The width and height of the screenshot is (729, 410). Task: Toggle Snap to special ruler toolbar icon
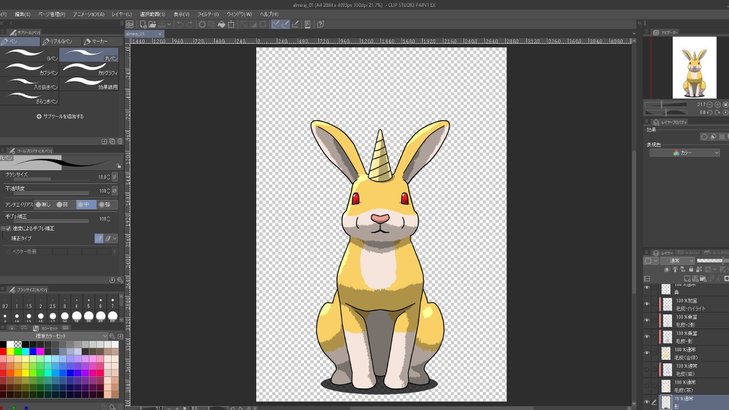285,24
